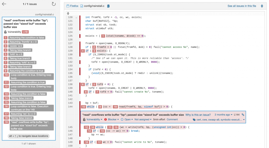Select step 10 'Loop condition is true' location
This screenshot has width=269, height=148.
(x=31, y=76)
